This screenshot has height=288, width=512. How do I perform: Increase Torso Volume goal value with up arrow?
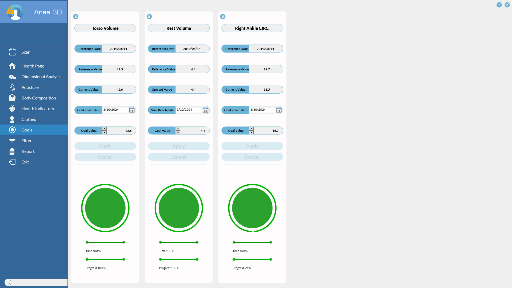104,129
